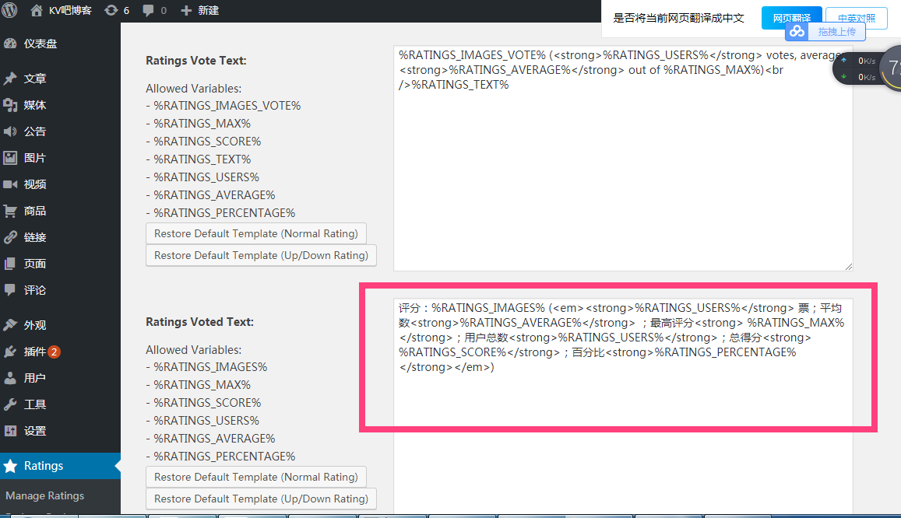Click %RATINGS_TEXT% in allowed variables
The height and width of the screenshot is (518, 901).
coord(202,159)
